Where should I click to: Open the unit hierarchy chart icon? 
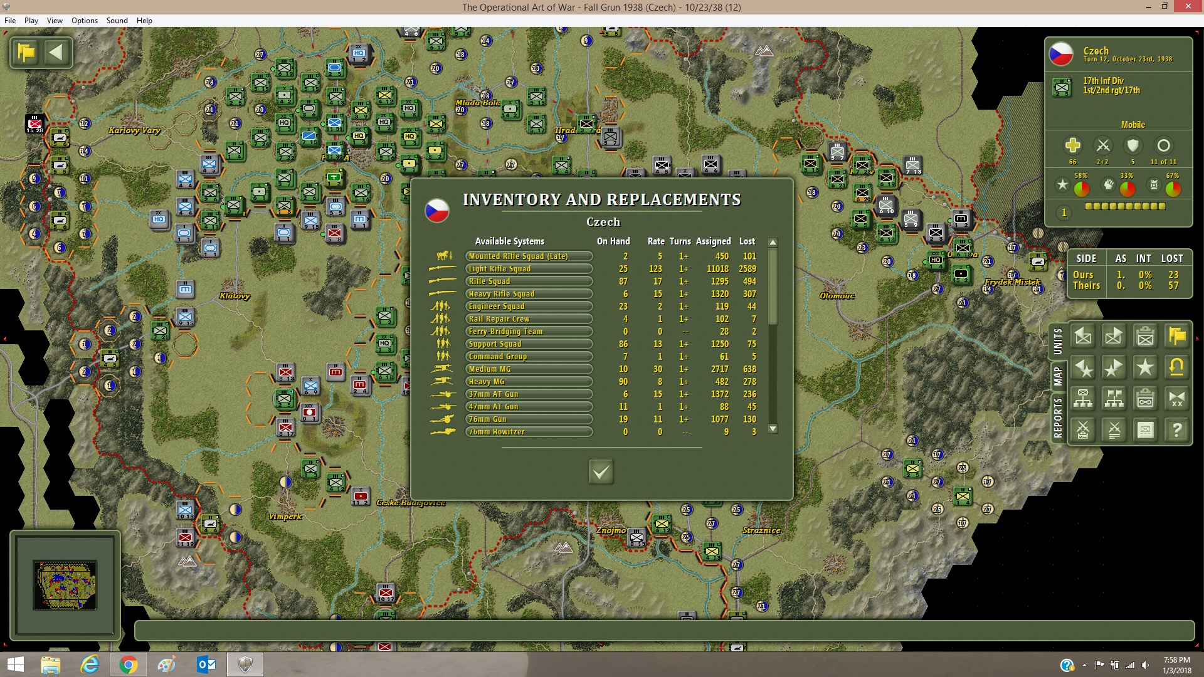click(1083, 399)
